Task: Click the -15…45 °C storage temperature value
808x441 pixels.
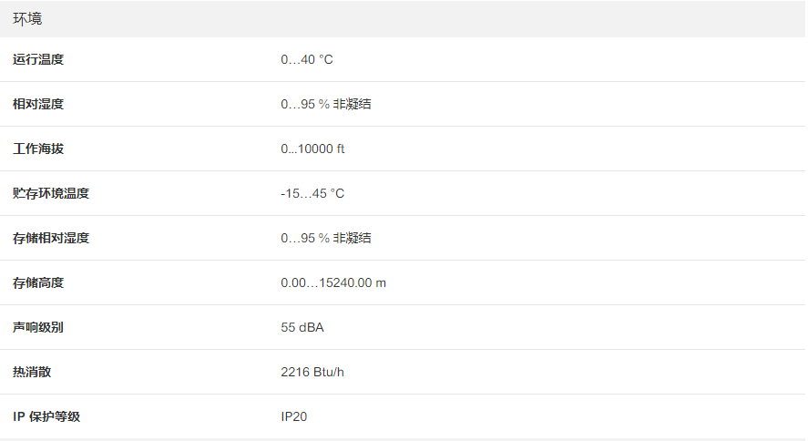Action: [312, 194]
